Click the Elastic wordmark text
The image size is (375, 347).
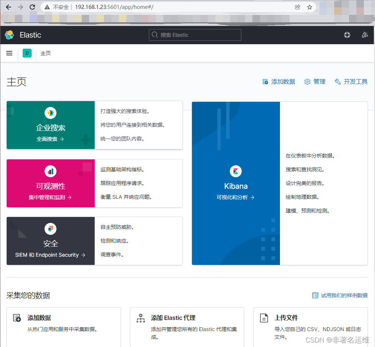30,35
